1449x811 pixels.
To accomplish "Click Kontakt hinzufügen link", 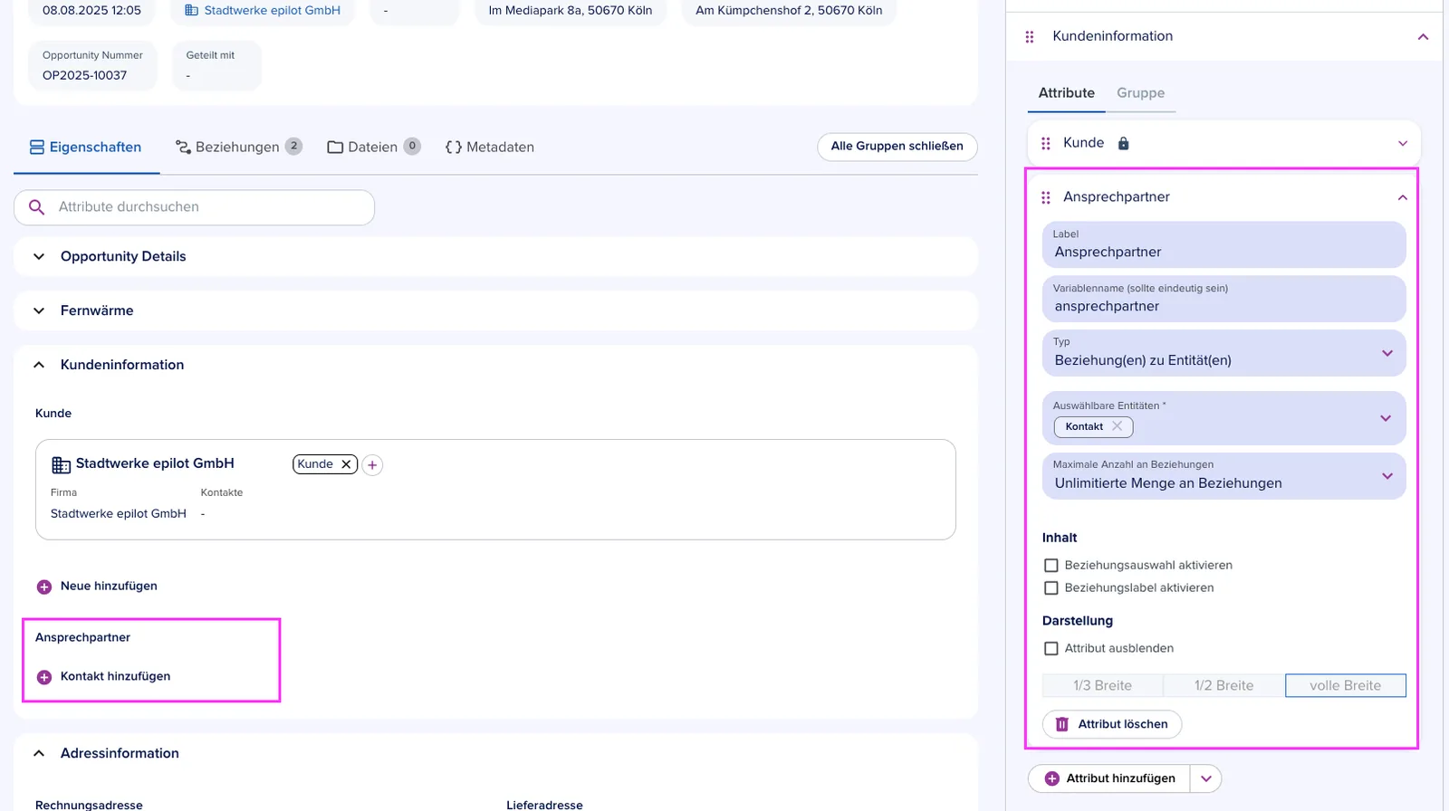I will [x=115, y=677].
